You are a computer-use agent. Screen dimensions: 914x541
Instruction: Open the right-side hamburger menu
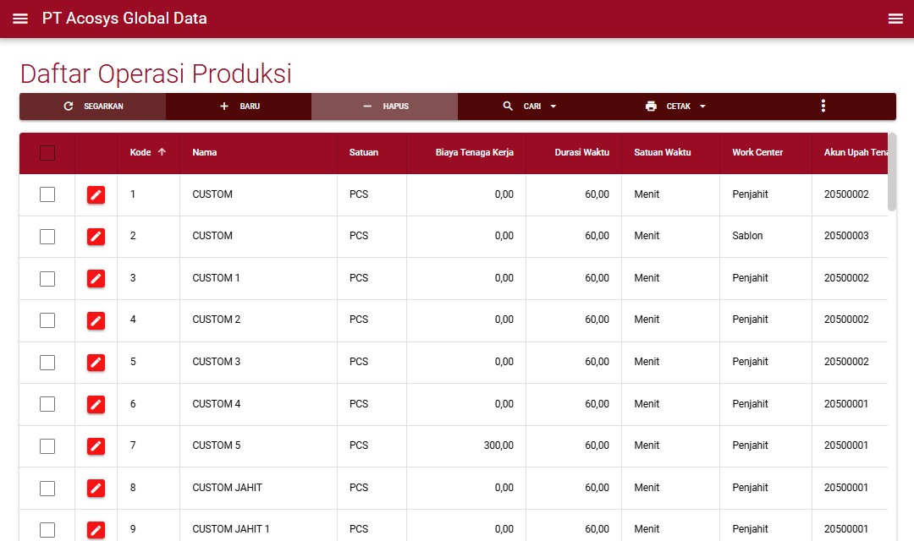895,19
